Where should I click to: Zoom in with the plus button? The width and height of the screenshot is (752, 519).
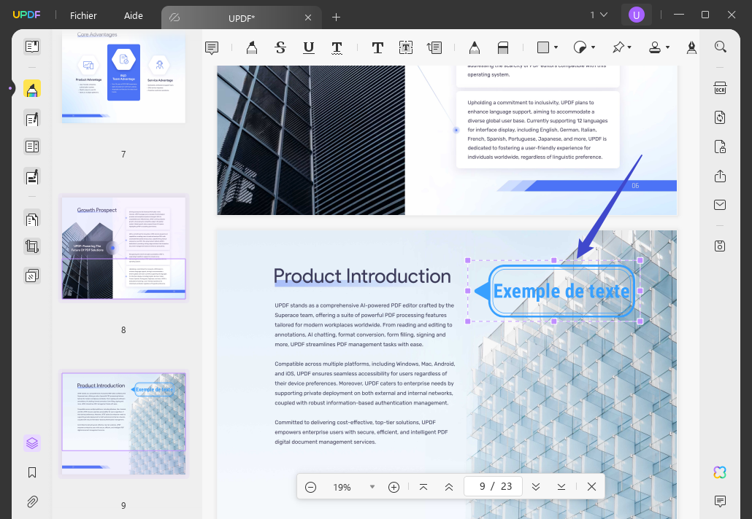(x=394, y=487)
